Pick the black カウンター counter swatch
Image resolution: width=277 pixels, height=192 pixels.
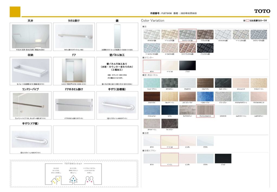(x=187, y=66)
